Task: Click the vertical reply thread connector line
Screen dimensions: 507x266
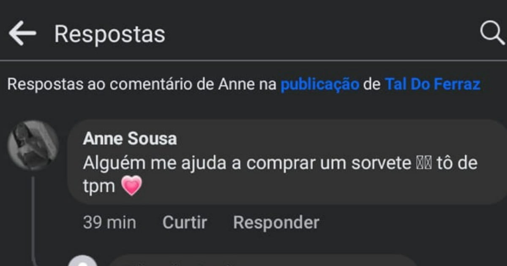Action: [33, 211]
